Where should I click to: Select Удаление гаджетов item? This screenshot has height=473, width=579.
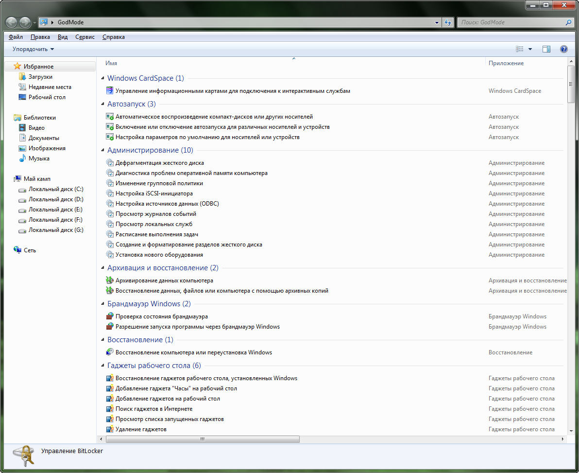coord(141,429)
